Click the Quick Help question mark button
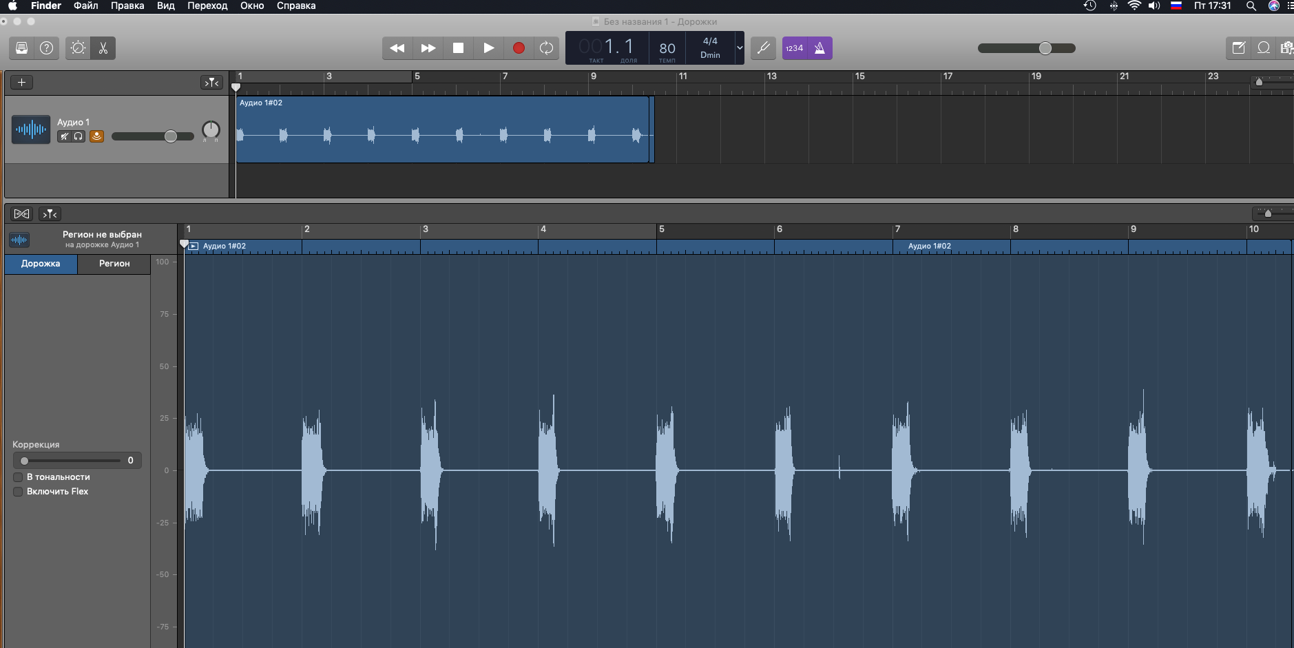The width and height of the screenshot is (1294, 648). pos(47,48)
